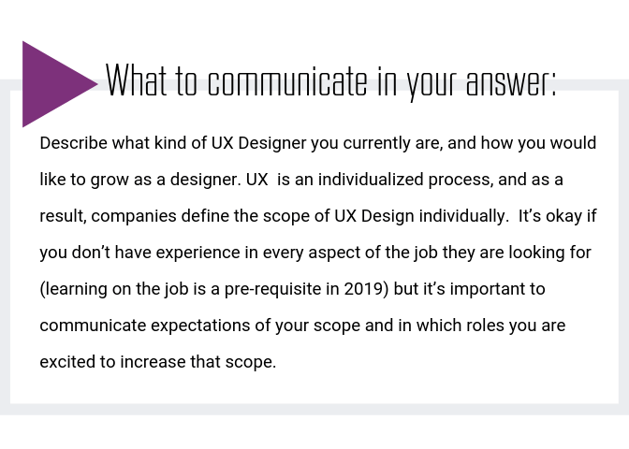Click the phrase 'looking for' at the line end
This screenshot has width=629, height=449.
click(550, 253)
